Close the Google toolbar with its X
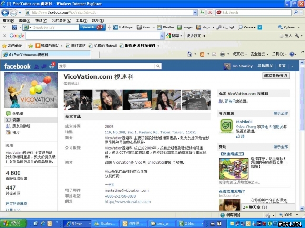This screenshot has width=305, height=228. (4, 36)
